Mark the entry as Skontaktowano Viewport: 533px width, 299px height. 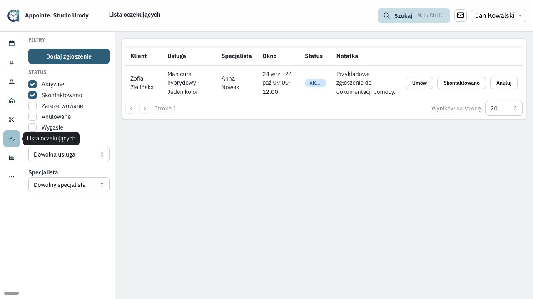pos(461,83)
